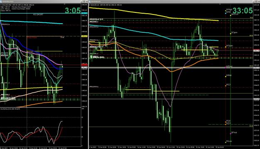Click the red price tag on left chart axis
This screenshot has height=149, width=260.
pyautogui.click(x=84, y=65)
